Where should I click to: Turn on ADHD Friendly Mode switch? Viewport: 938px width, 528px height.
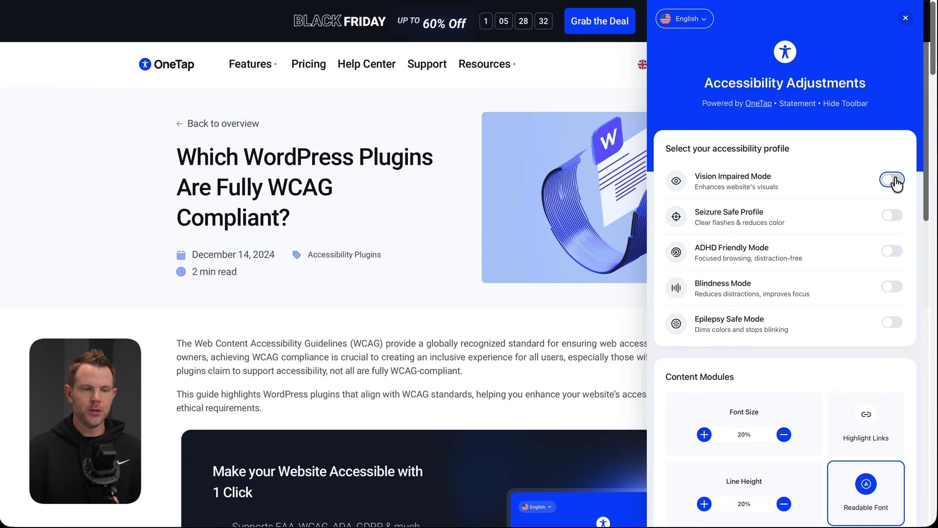click(x=892, y=251)
